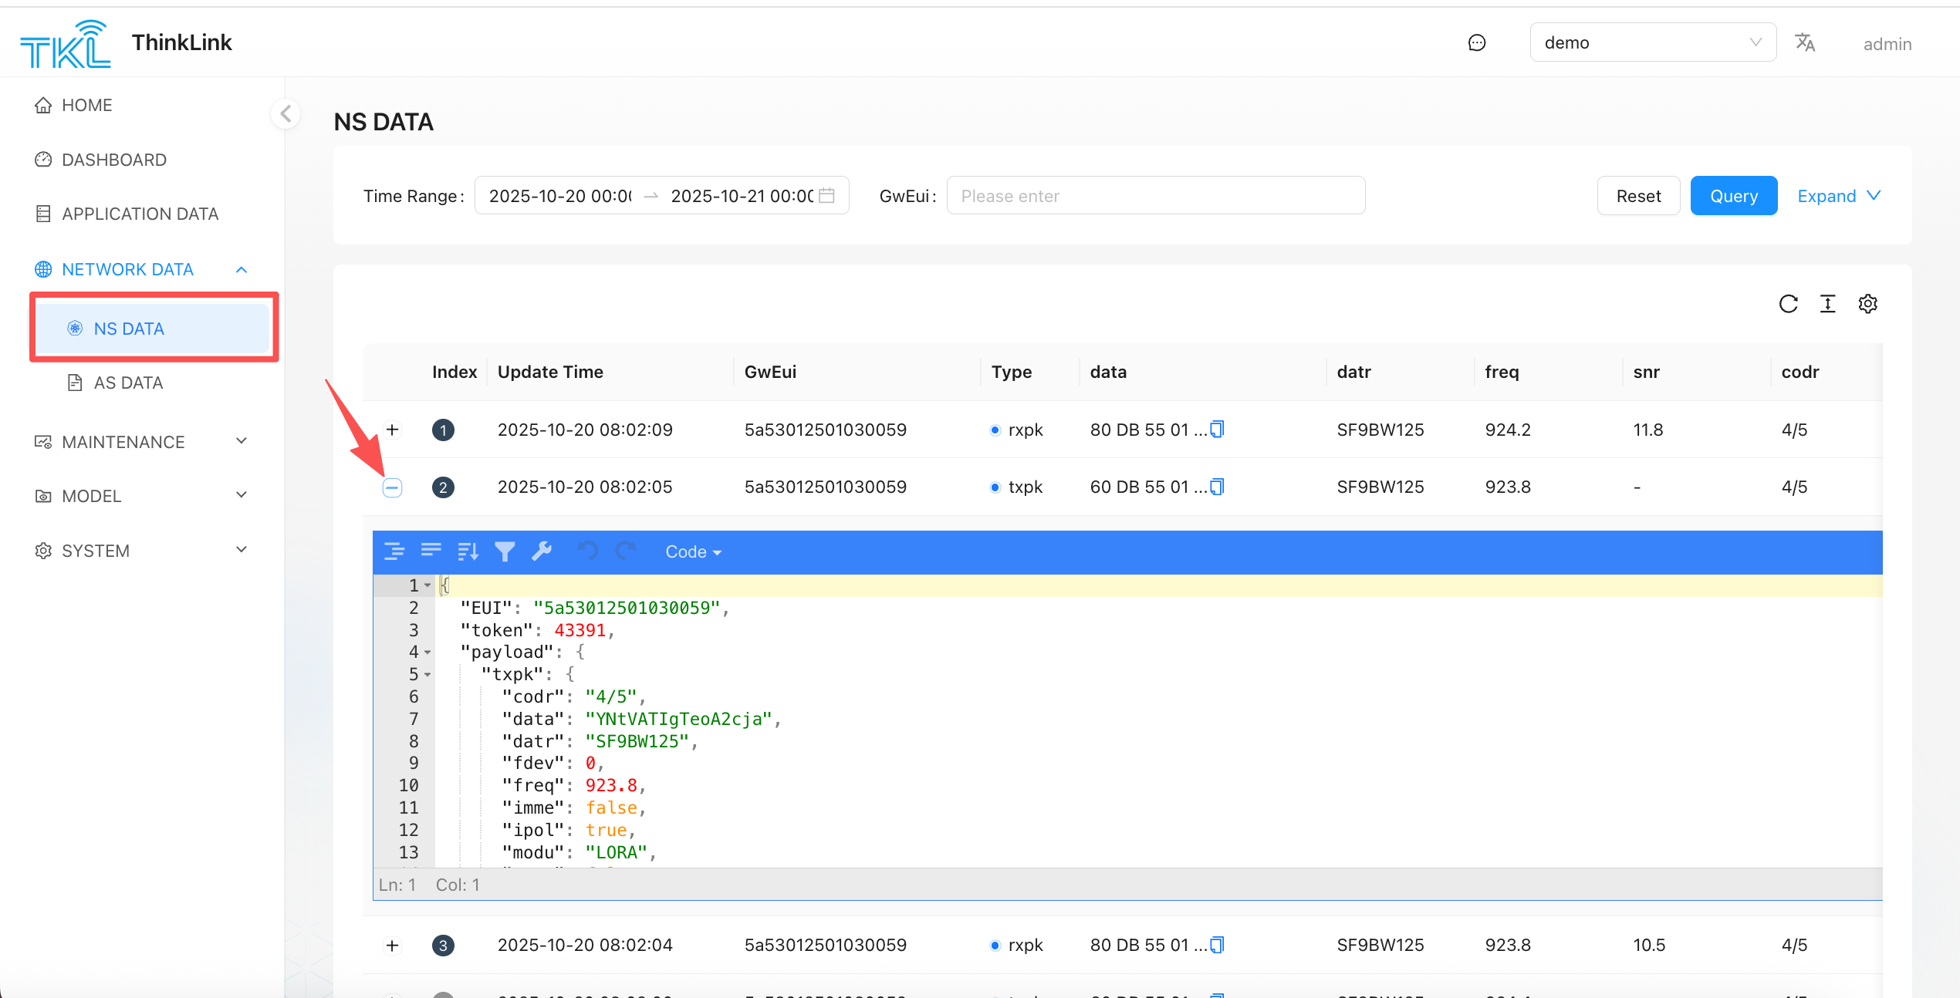The image size is (1960, 998).
Task: Open the column settings gear icon
Action: (x=1867, y=304)
